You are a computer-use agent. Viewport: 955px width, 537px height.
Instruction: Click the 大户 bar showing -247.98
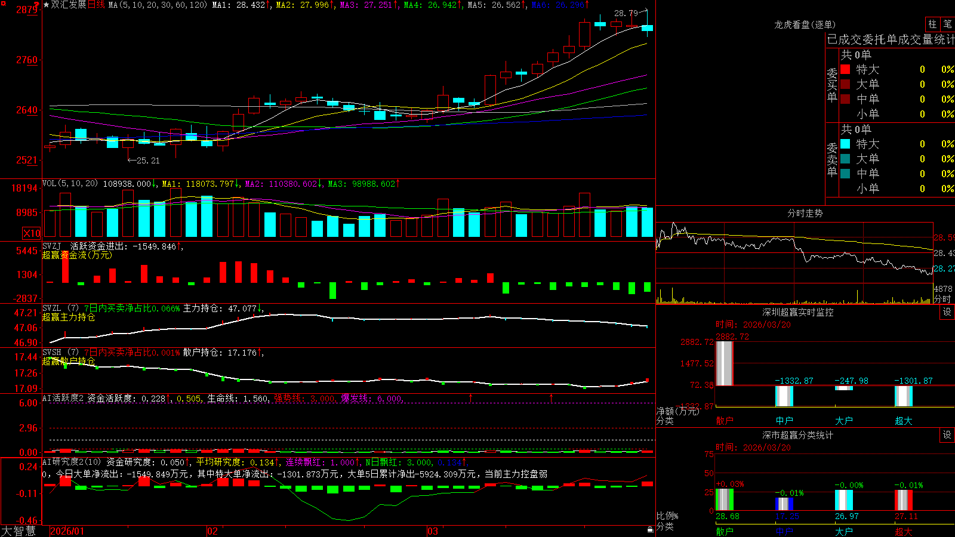pyautogui.click(x=844, y=388)
